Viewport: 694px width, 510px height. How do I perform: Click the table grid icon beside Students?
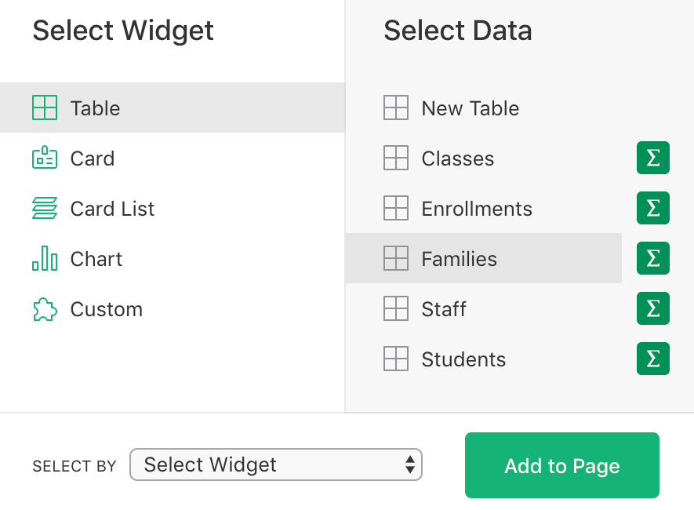(396, 359)
